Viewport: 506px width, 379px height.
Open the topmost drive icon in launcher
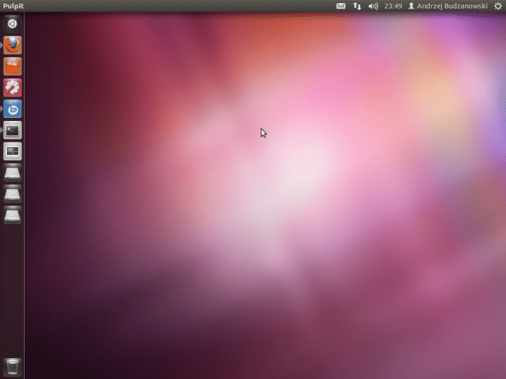(x=12, y=173)
